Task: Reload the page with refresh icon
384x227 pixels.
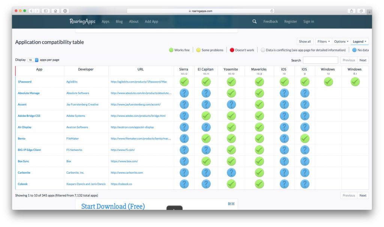Action: 271,11
